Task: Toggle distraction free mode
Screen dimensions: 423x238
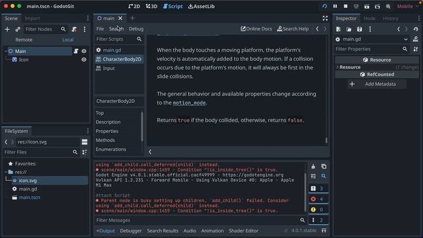Action: pos(325,19)
